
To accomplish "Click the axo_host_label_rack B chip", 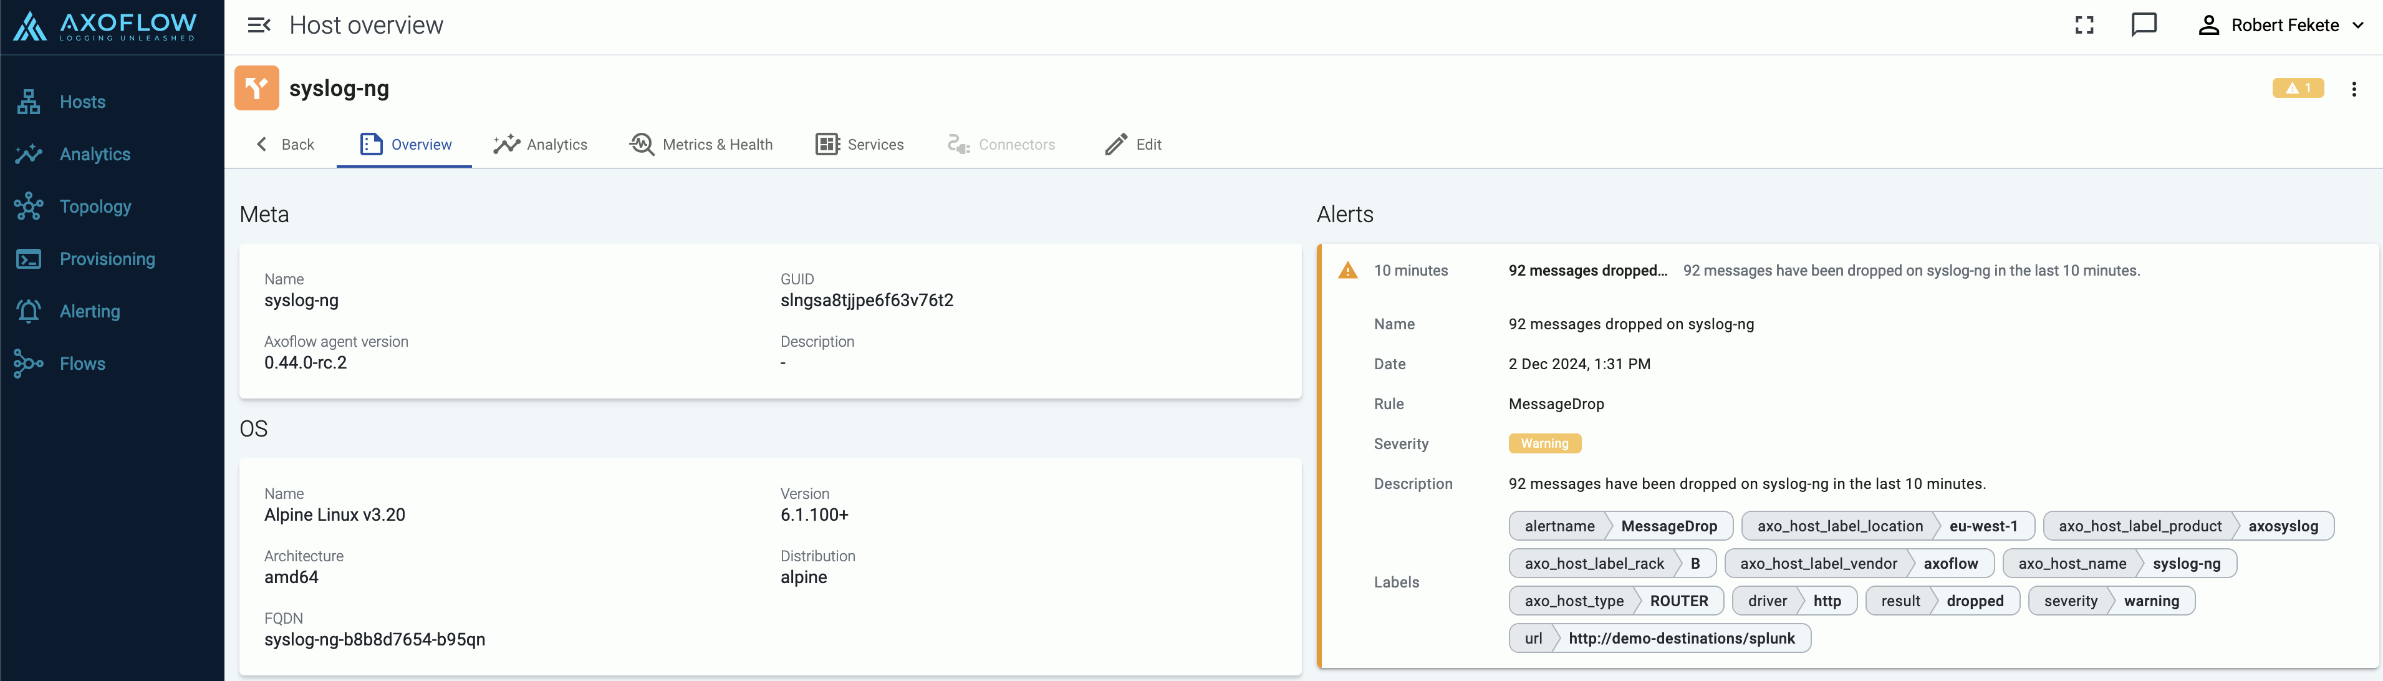I will tap(1612, 564).
